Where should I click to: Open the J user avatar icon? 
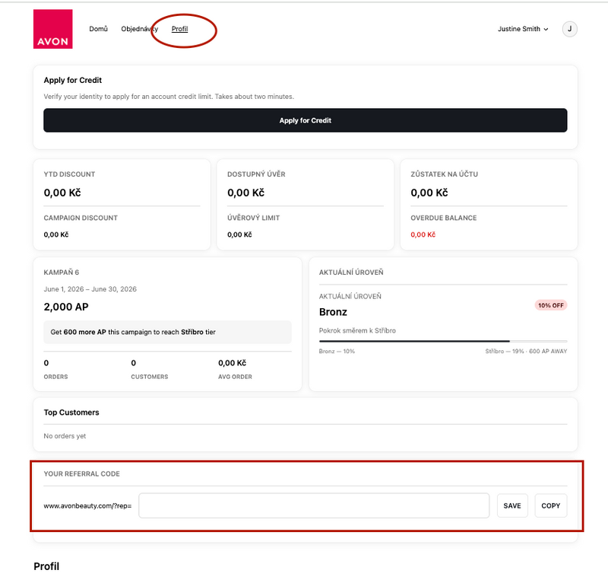coord(569,29)
